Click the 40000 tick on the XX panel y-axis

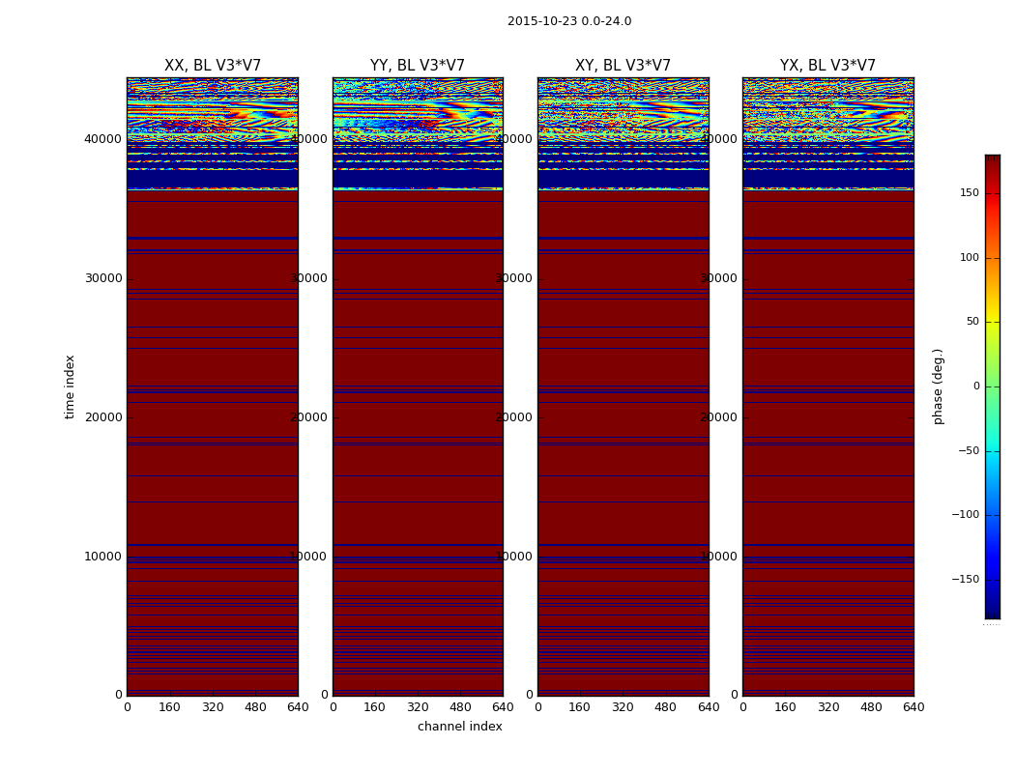102,139
